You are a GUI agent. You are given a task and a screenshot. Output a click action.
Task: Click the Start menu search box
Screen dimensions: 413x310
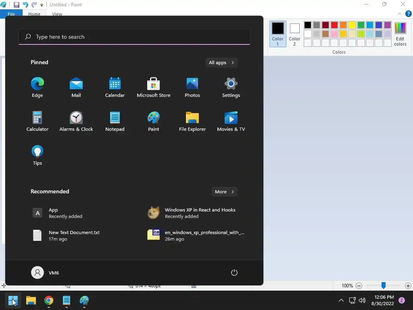(x=134, y=37)
